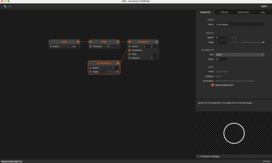Collapse the Transform (Shape) preview panel
Image resolution: width=272 pixels, height=163 pixels.
[x=198, y=156]
